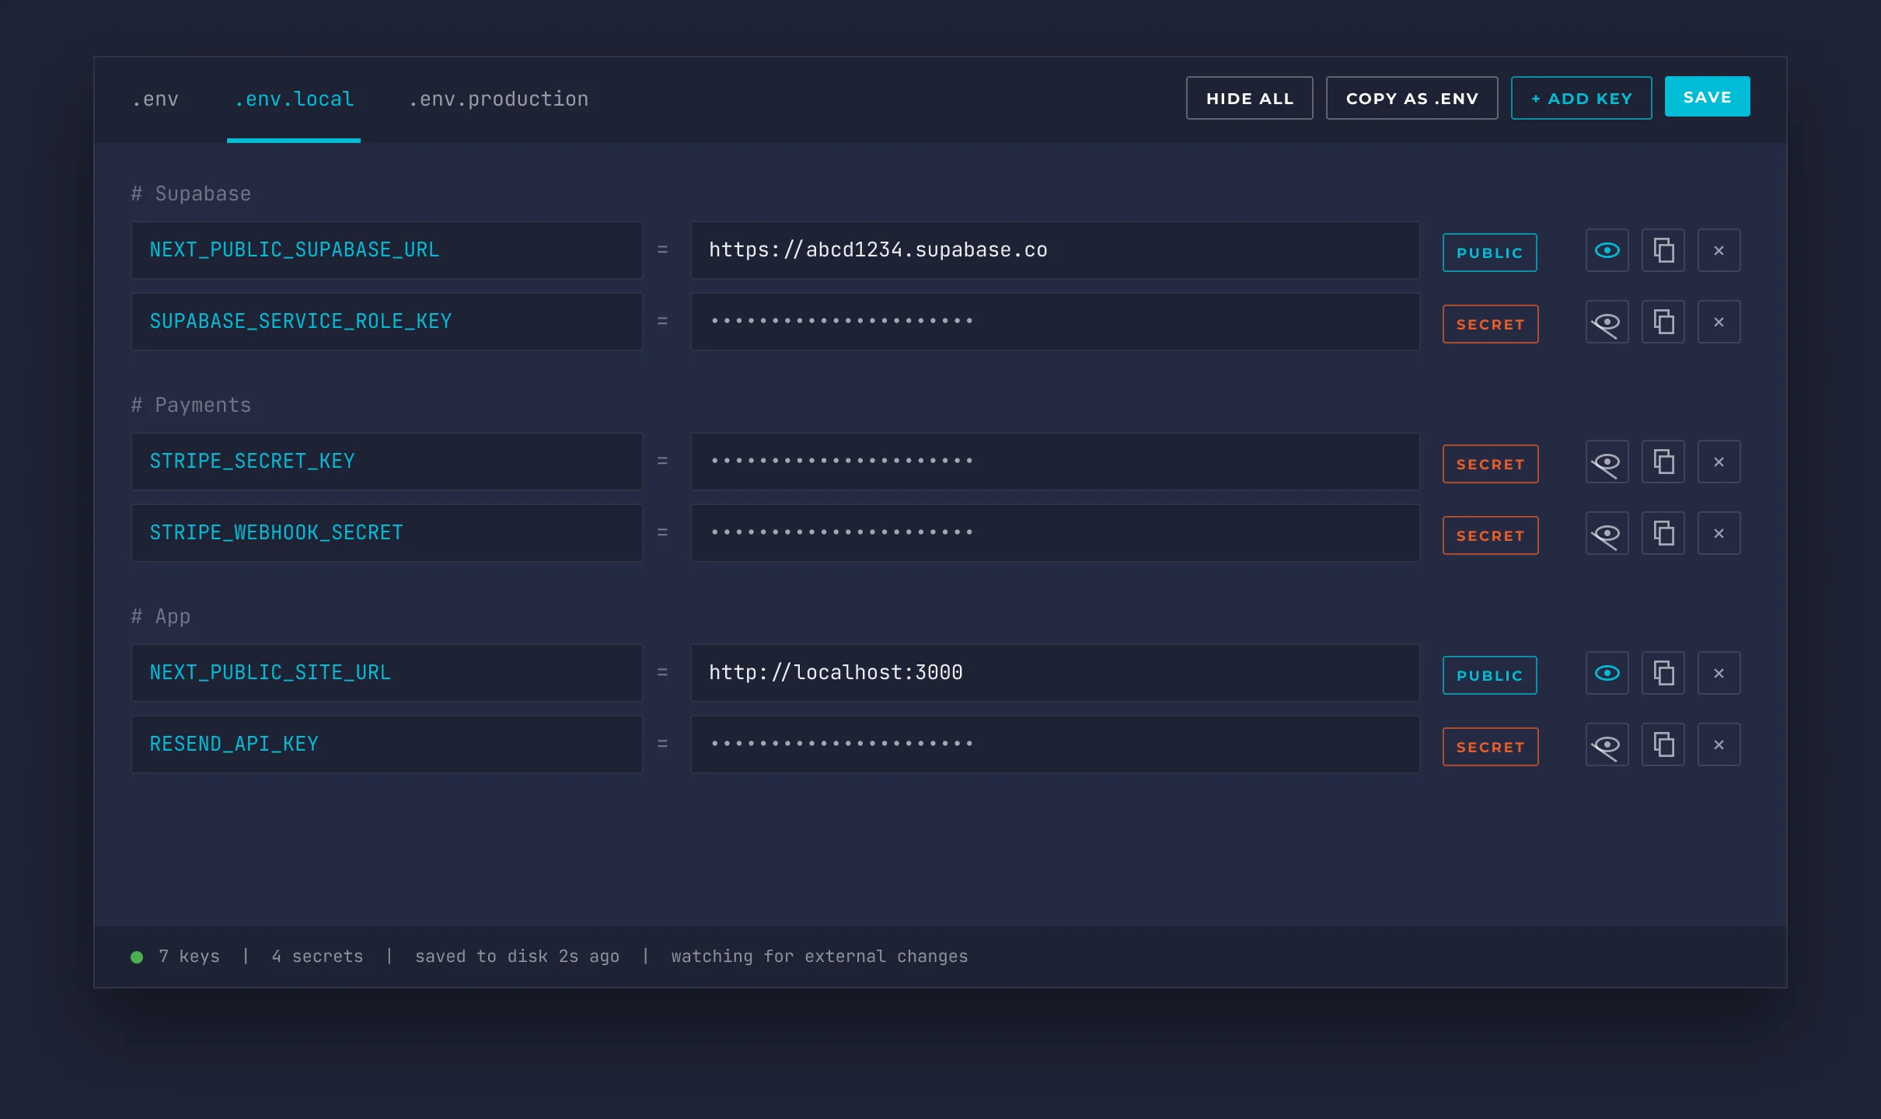
Task: Toggle SECRET badge on RESEND_API_KEY
Action: [1490, 747]
